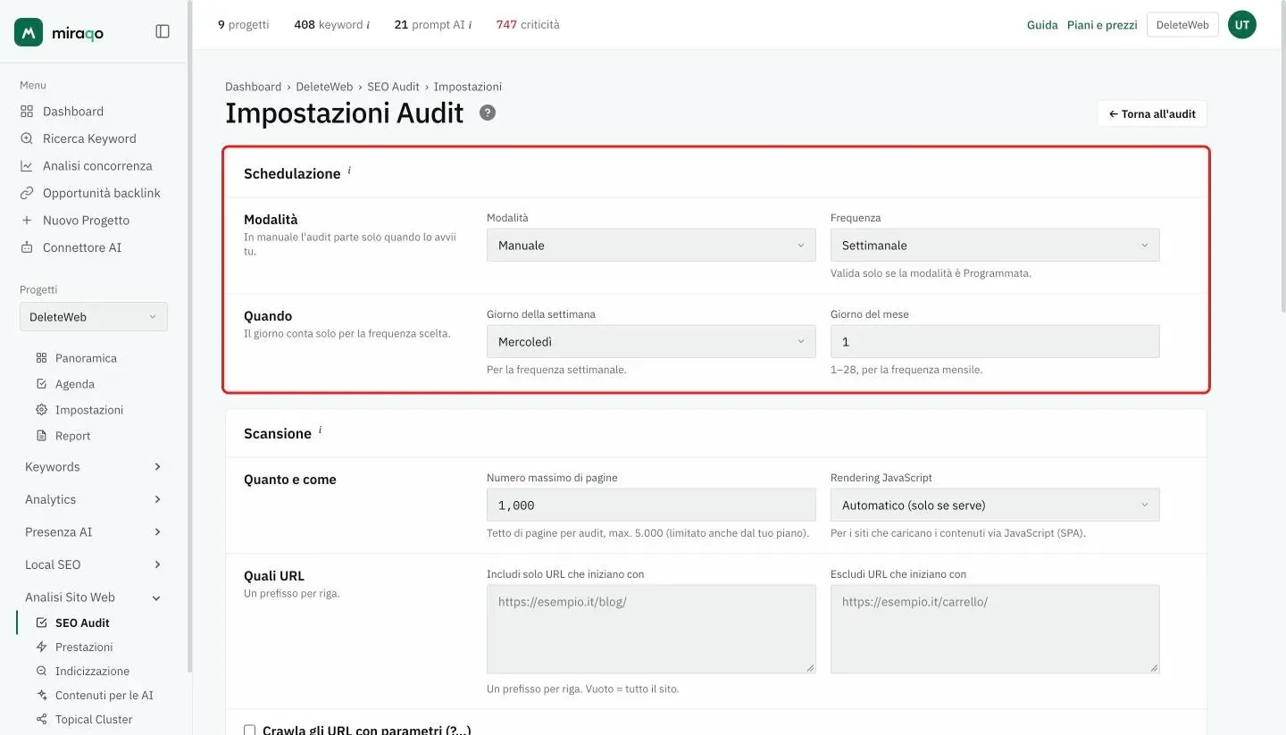Open the Guida link in header
Image resolution: width=1286 pixels, height=735 pixels.
[x=1042, y=25]
